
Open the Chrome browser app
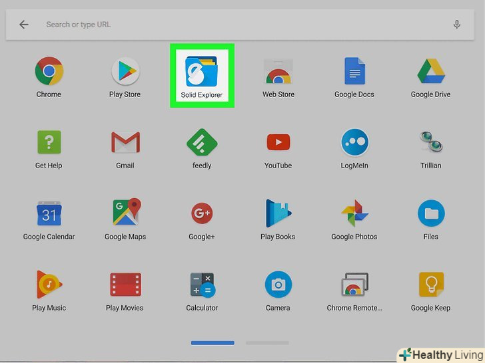point(49,71)
